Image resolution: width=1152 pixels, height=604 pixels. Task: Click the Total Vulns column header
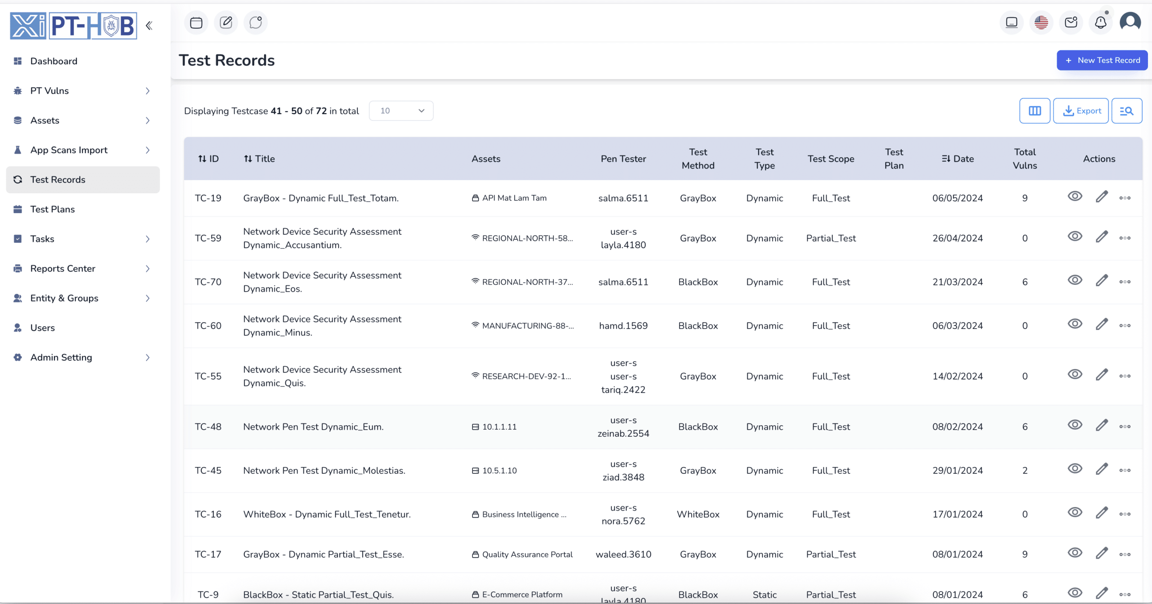(x=1025, y=159)
